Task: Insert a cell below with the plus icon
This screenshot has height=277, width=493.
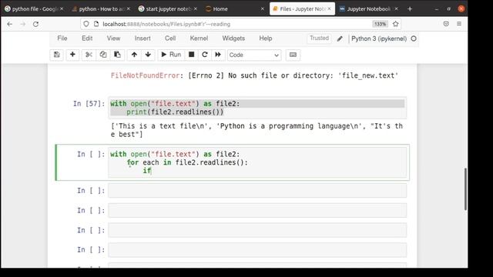Action: [72, 55]
